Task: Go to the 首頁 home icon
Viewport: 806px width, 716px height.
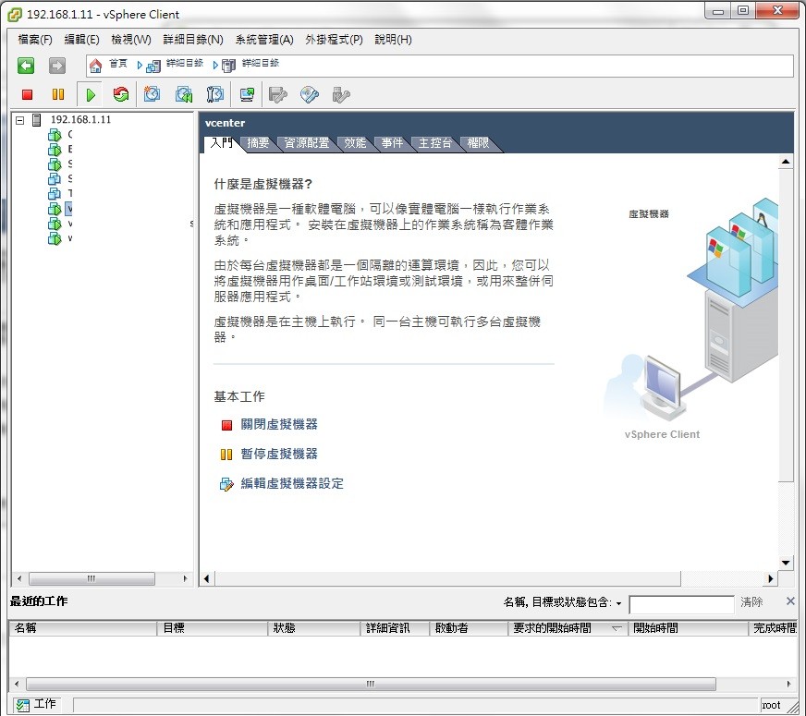Action: 95,66
